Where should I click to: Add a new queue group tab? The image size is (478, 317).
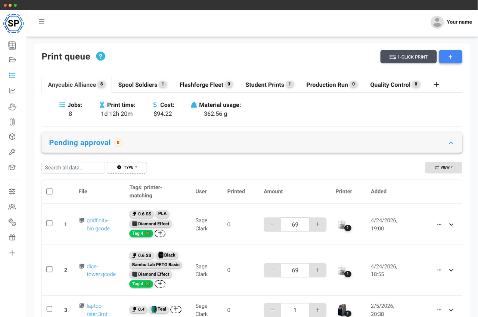point(436,85)
